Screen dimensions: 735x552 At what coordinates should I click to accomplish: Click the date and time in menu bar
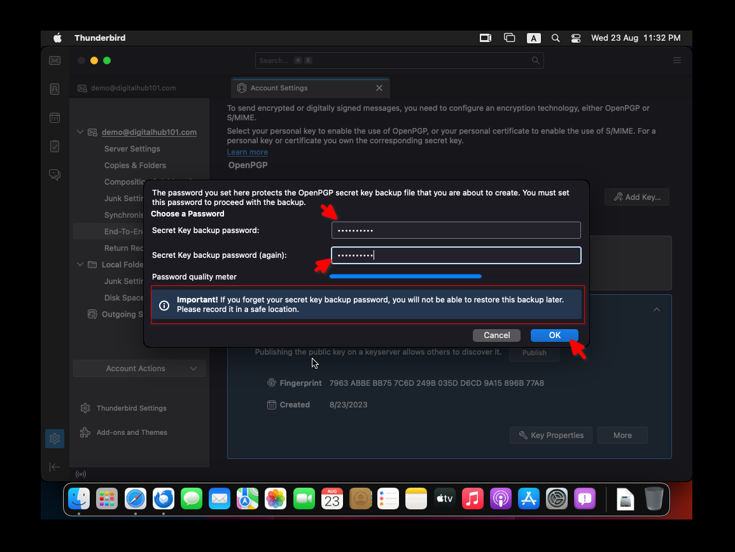click(636, 38)
